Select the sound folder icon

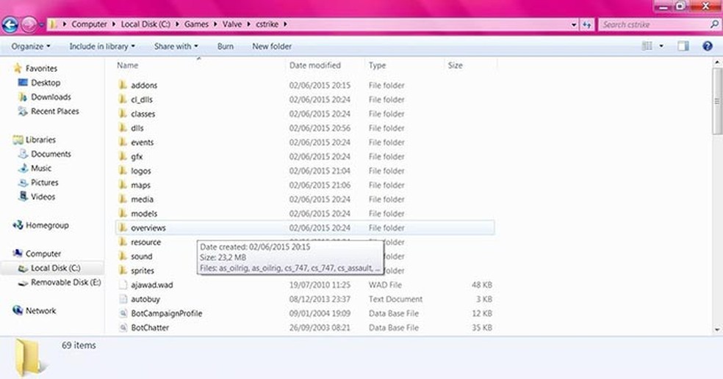tap(123, 256)
